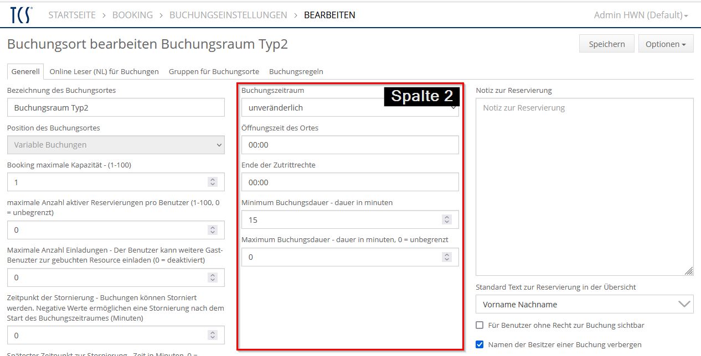Click the Maximale Anzahl Einladungen stepper arrows

tap(213, 277)
